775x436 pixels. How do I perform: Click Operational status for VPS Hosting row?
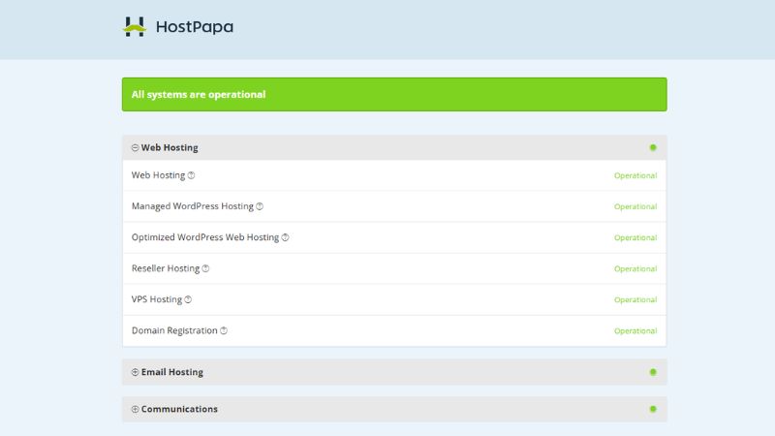pos(635,299)
